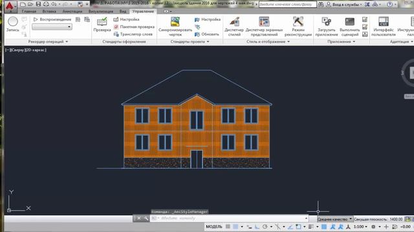Image resolution: width=414 pixels, height=232 pixels.
Task: Open Интерфейс пользователя (CUI) icon
Action: click(x=384, y=22)
